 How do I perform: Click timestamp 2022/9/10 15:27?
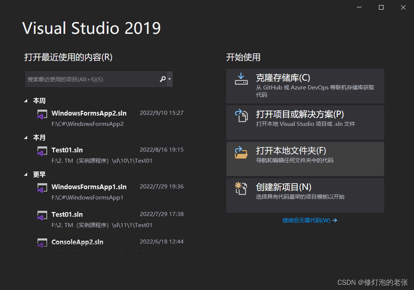pos(162,113)
